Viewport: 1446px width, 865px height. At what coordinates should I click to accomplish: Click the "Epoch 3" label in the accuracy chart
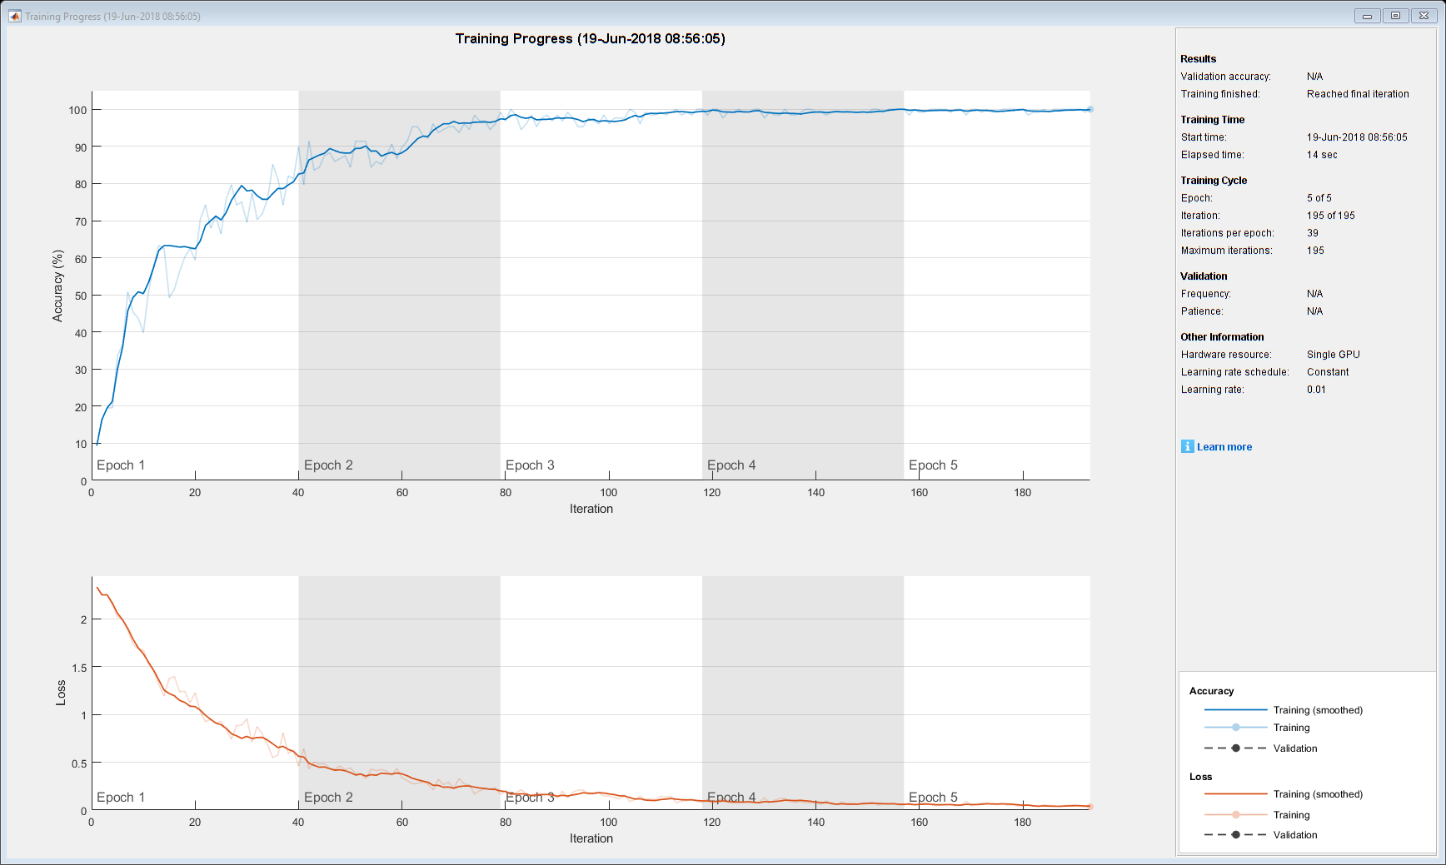pyautogui.click(x=530, y=465)
